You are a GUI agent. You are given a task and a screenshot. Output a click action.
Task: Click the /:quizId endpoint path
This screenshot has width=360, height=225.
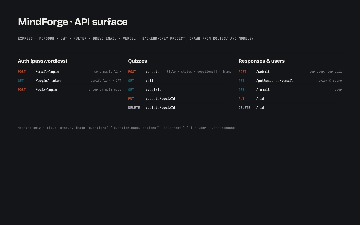pyautogui.click(x=154, y=90)
